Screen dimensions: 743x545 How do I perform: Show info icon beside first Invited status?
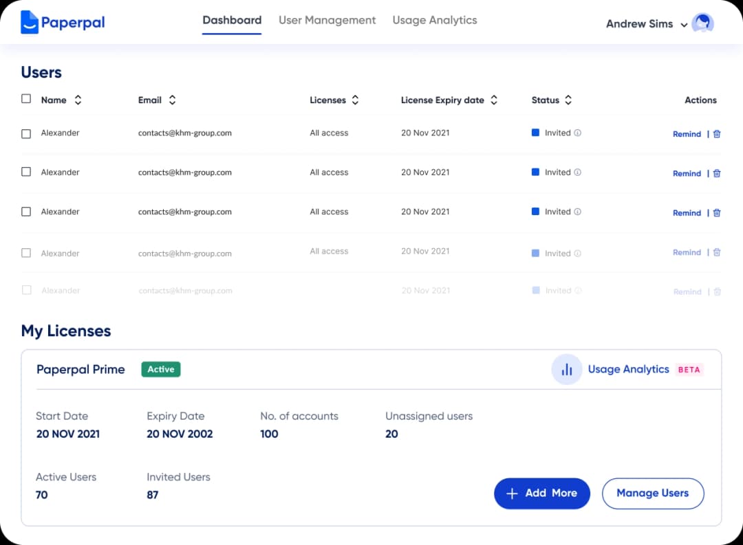click(x=578, y=133)
